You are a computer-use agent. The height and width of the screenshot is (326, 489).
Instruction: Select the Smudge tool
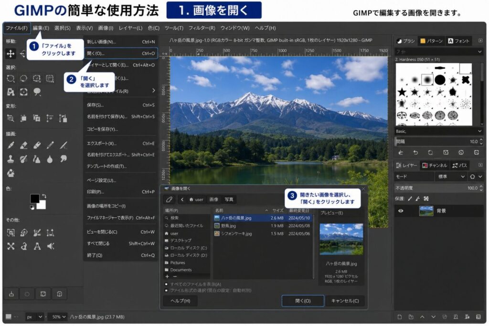click(64, 159)
